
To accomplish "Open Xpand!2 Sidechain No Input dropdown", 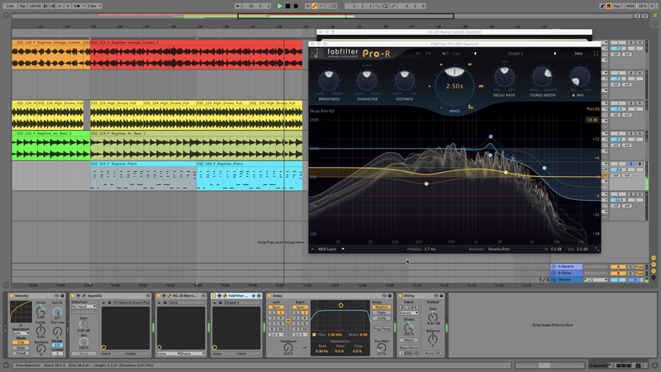I will click(x=83, y=307).
